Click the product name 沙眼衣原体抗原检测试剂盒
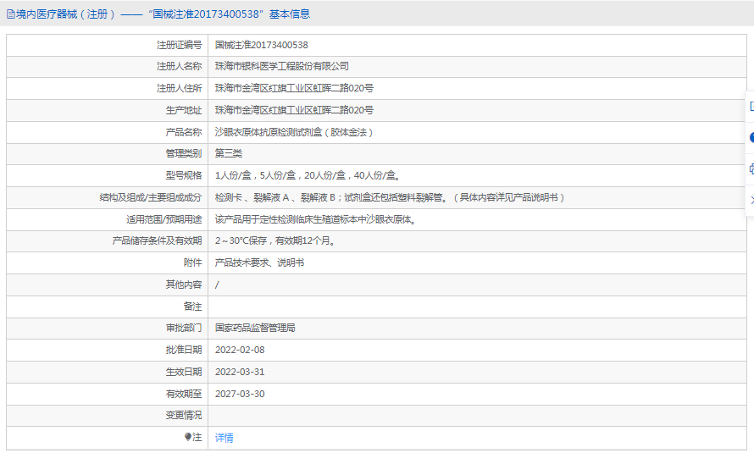Viewport: 754px width, 453px height. pyautogui.click(x=294, y=132)
